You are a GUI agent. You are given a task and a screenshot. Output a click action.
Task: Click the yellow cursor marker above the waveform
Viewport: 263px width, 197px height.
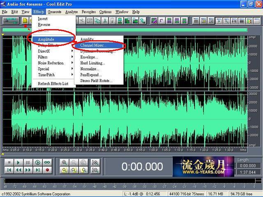coord(3,34)
